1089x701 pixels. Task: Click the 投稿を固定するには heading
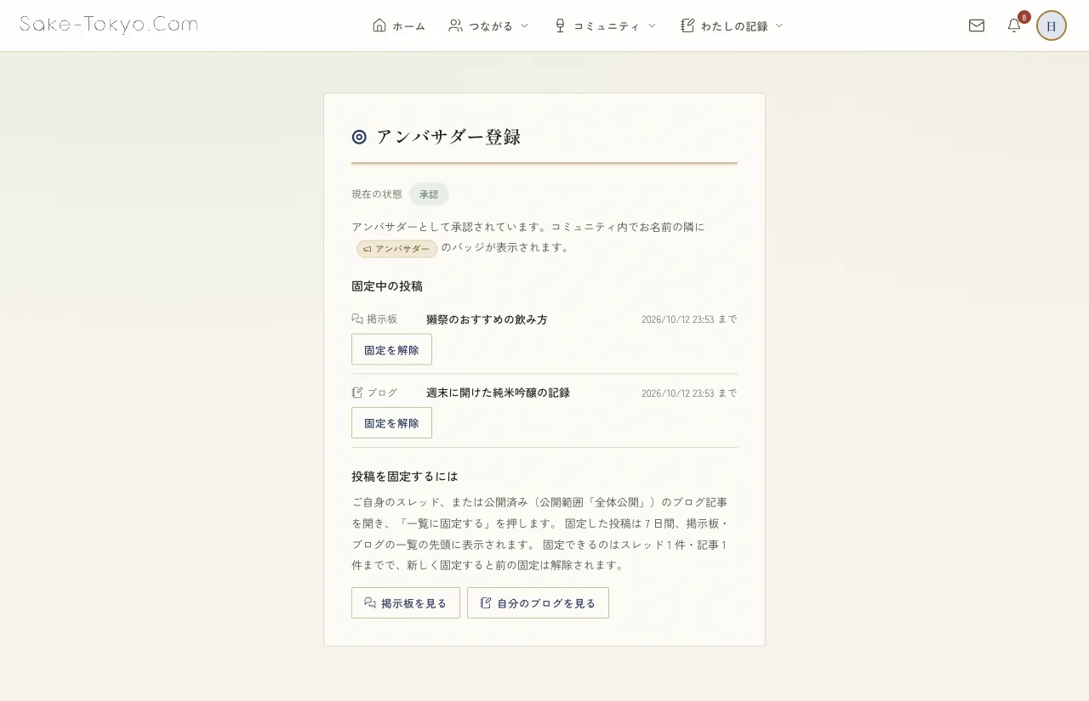point(405,476)
